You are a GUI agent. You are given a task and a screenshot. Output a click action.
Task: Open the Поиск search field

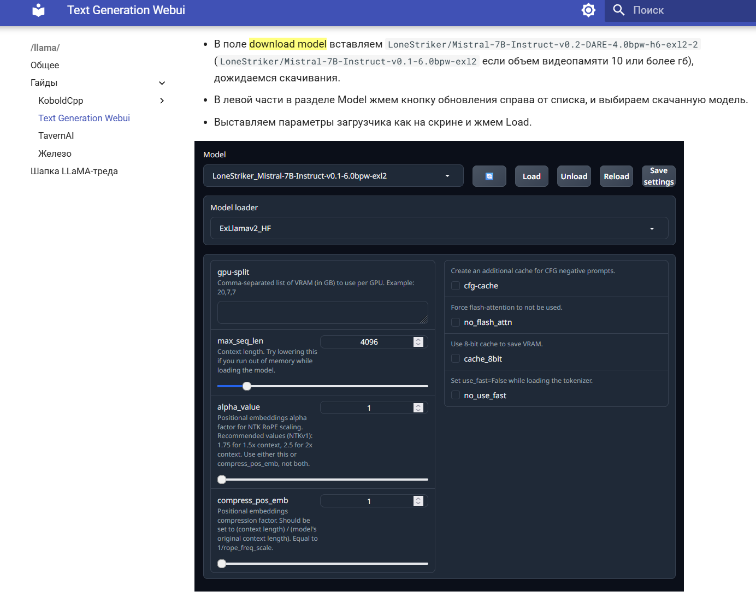[680, 10]
